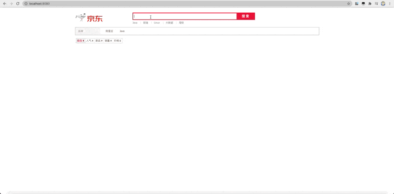Sort results by 综合
Screen dimensions: 394x194
[80, 41]
